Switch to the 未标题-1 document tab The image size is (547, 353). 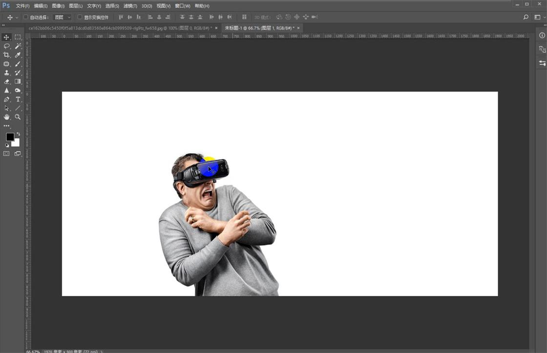(256, 28)
